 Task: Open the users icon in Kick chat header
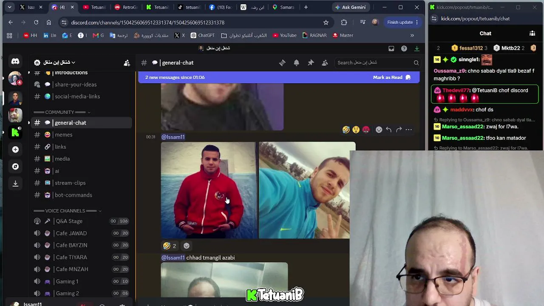[532, 33]
